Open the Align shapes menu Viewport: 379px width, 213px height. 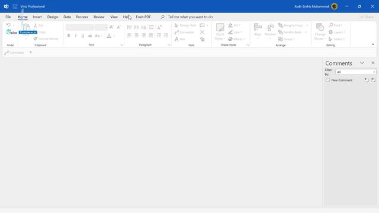pyautogui.click(x=258, y=31)
